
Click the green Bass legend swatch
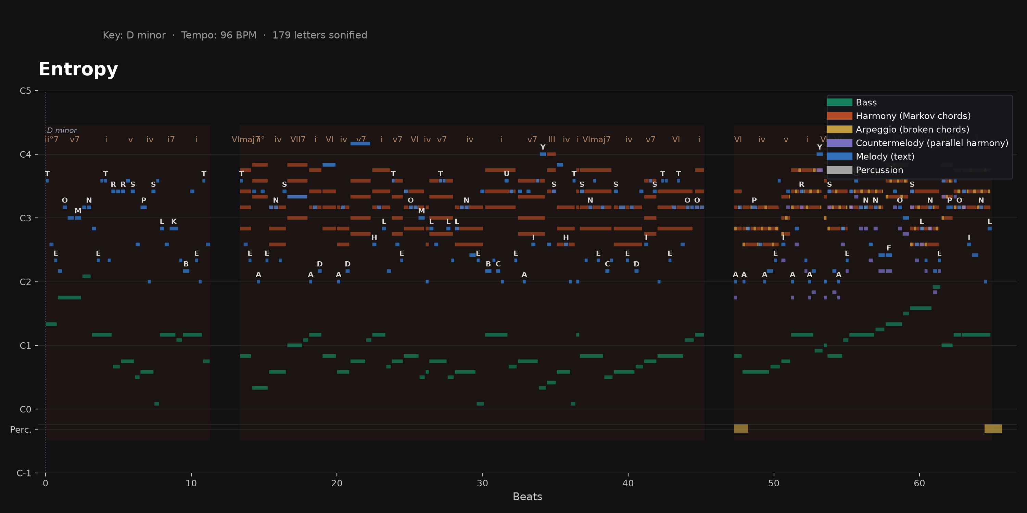839,102
